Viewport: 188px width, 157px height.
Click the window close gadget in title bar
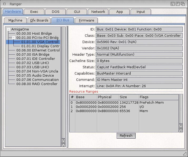tap(4, 4)
